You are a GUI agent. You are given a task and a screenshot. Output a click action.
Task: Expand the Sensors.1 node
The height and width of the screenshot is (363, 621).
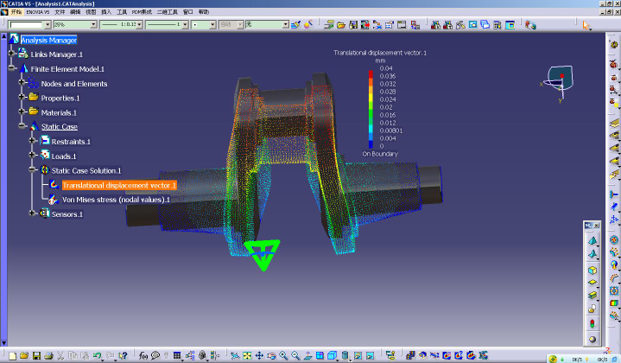tap(33, 213)
